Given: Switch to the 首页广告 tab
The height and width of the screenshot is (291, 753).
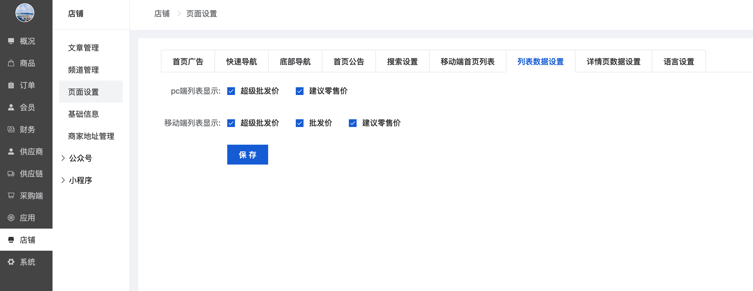Looking at the screenshot, I should 188,62.
